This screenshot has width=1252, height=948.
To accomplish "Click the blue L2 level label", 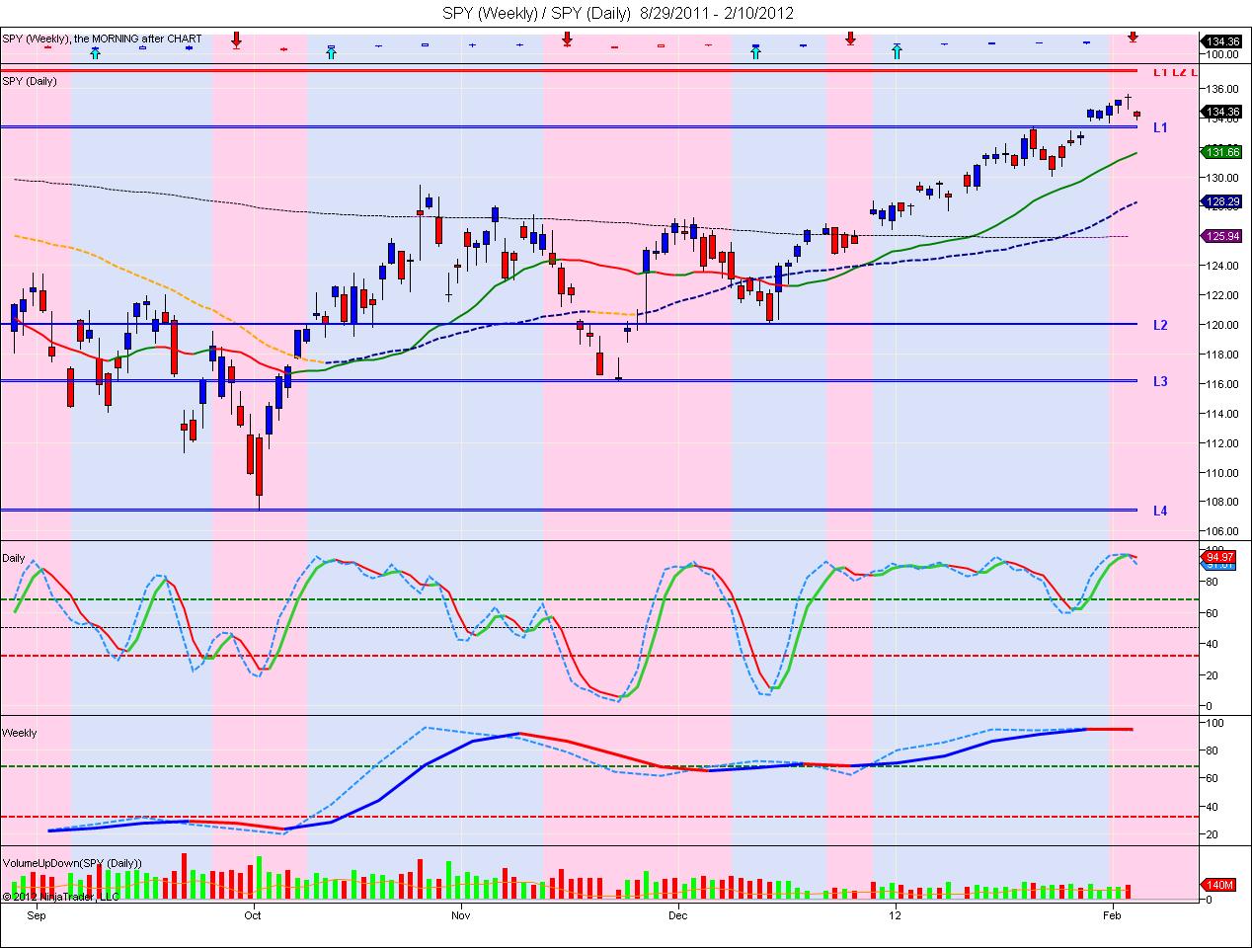I will (1160, 325).
